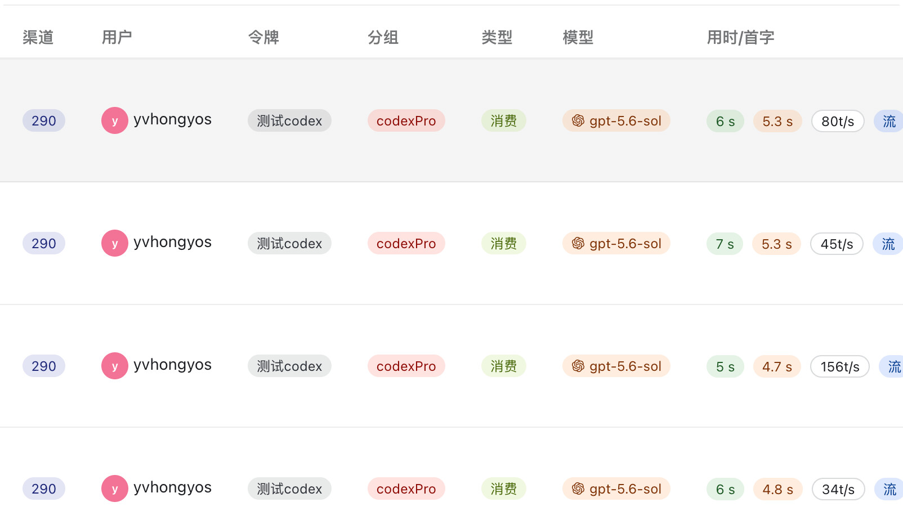Click OpenAI logo in second row model tag
Image resolution: width=903 pixels, height=511 pixels.
(578, 243)
